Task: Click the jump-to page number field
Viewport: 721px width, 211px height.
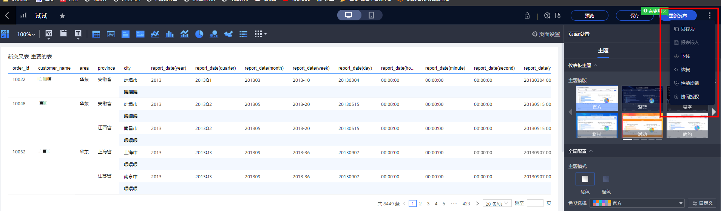Action: 535,203
